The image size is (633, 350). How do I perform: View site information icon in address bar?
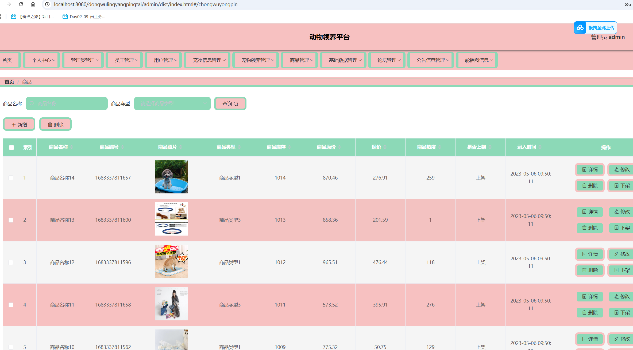pos(47,4)
